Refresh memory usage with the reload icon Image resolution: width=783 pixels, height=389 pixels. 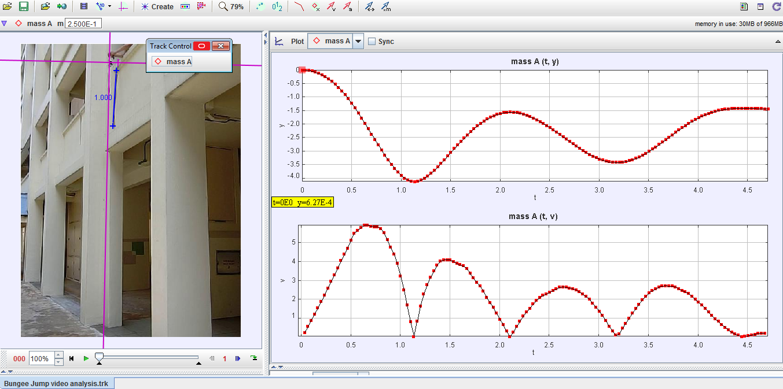[x=775, y=6]
